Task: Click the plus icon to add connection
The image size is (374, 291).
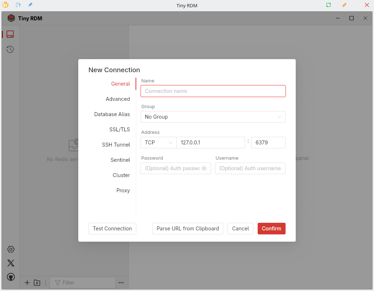Action: tap(27, 283)
